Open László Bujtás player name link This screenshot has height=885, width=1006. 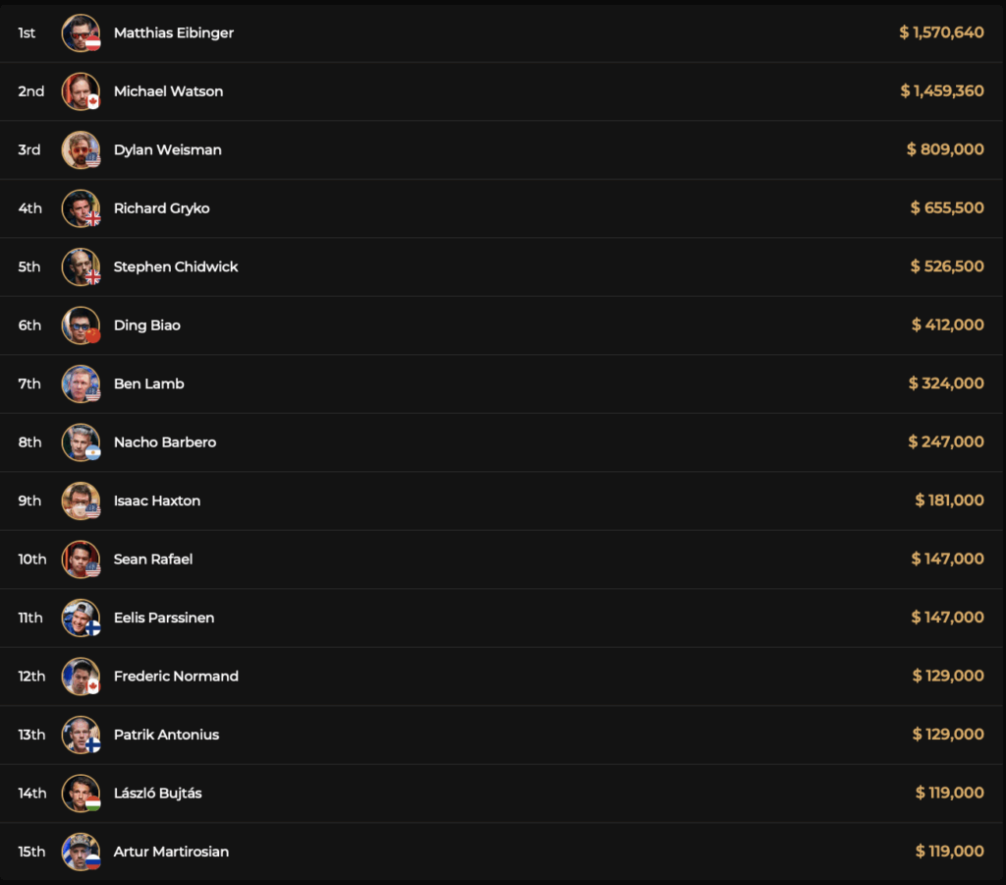pos(158,794)
